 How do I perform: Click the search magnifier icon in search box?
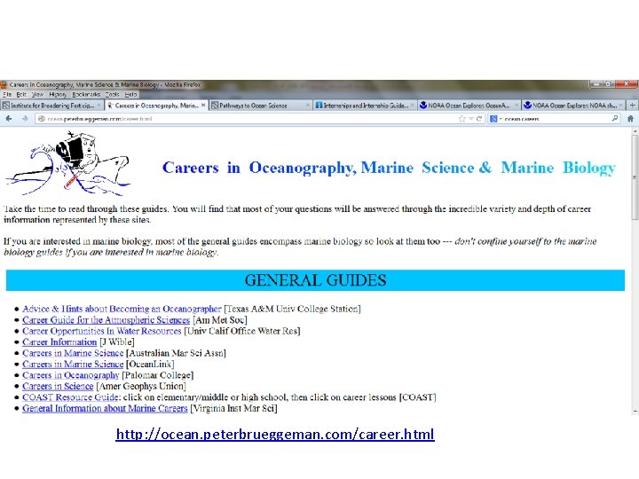(614, 119)
